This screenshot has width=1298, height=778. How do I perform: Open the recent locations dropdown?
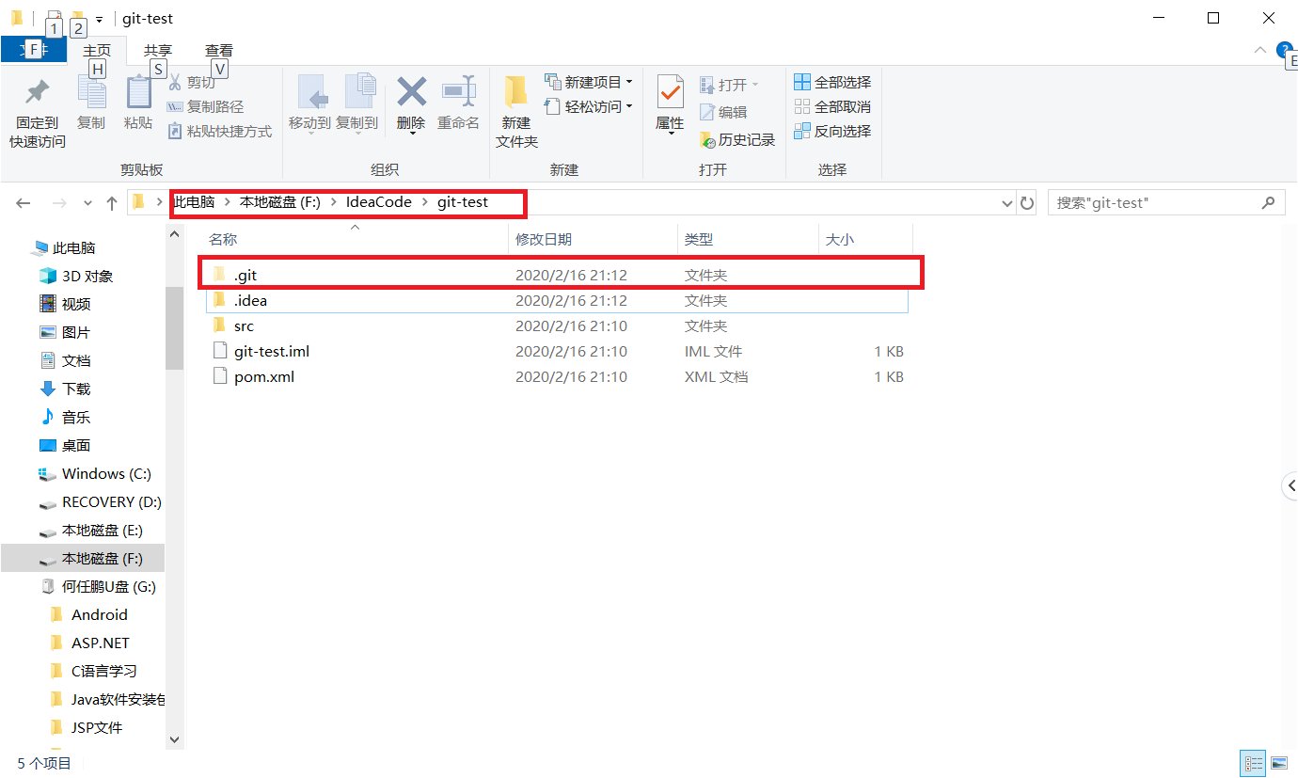tap(88, 202)
